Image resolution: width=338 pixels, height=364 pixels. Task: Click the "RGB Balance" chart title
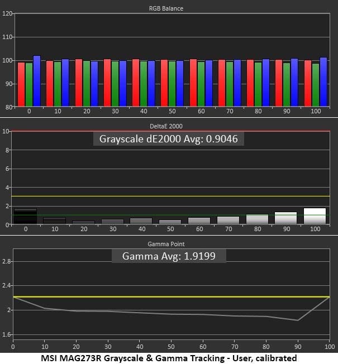[x=166, y=8]
